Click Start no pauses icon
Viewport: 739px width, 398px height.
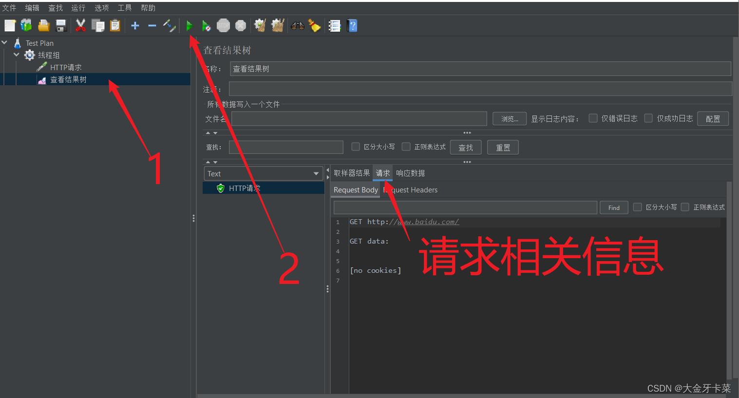pos(206,25)
